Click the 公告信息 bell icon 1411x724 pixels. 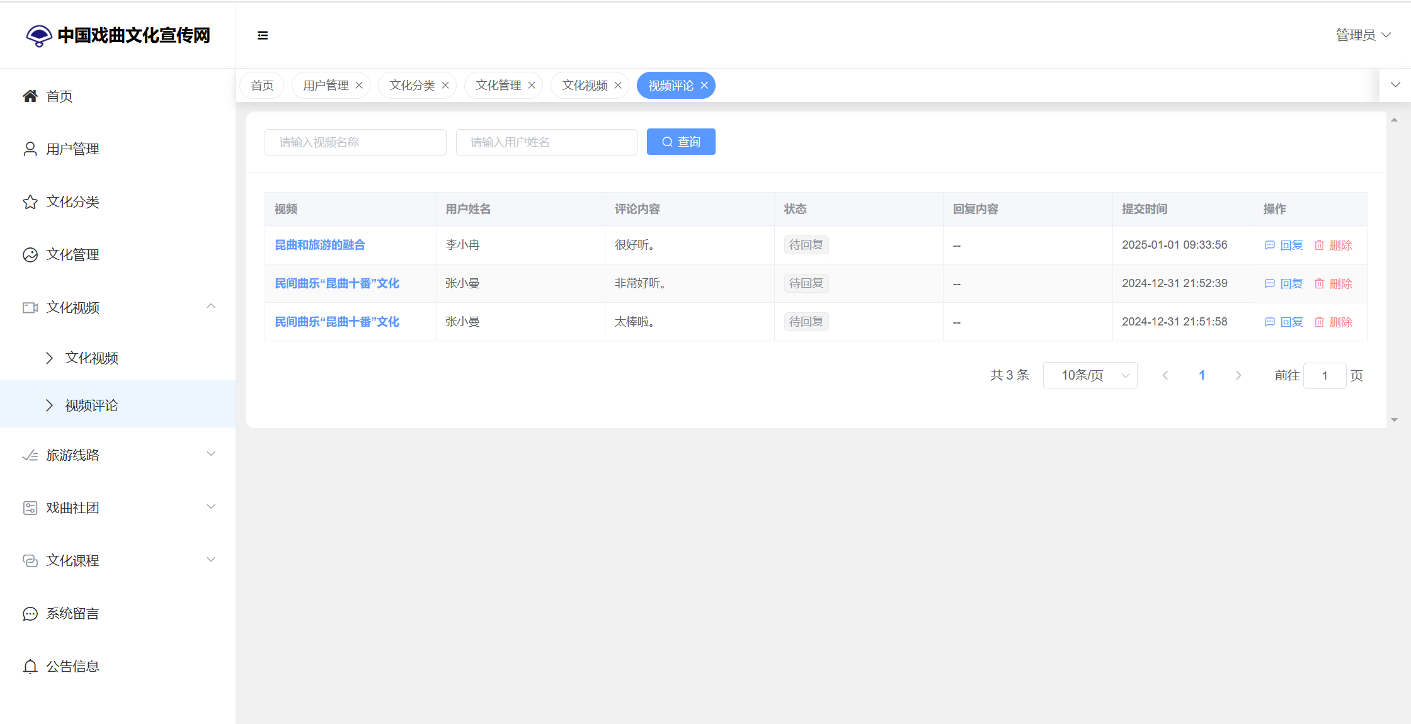tap(30, 666)
